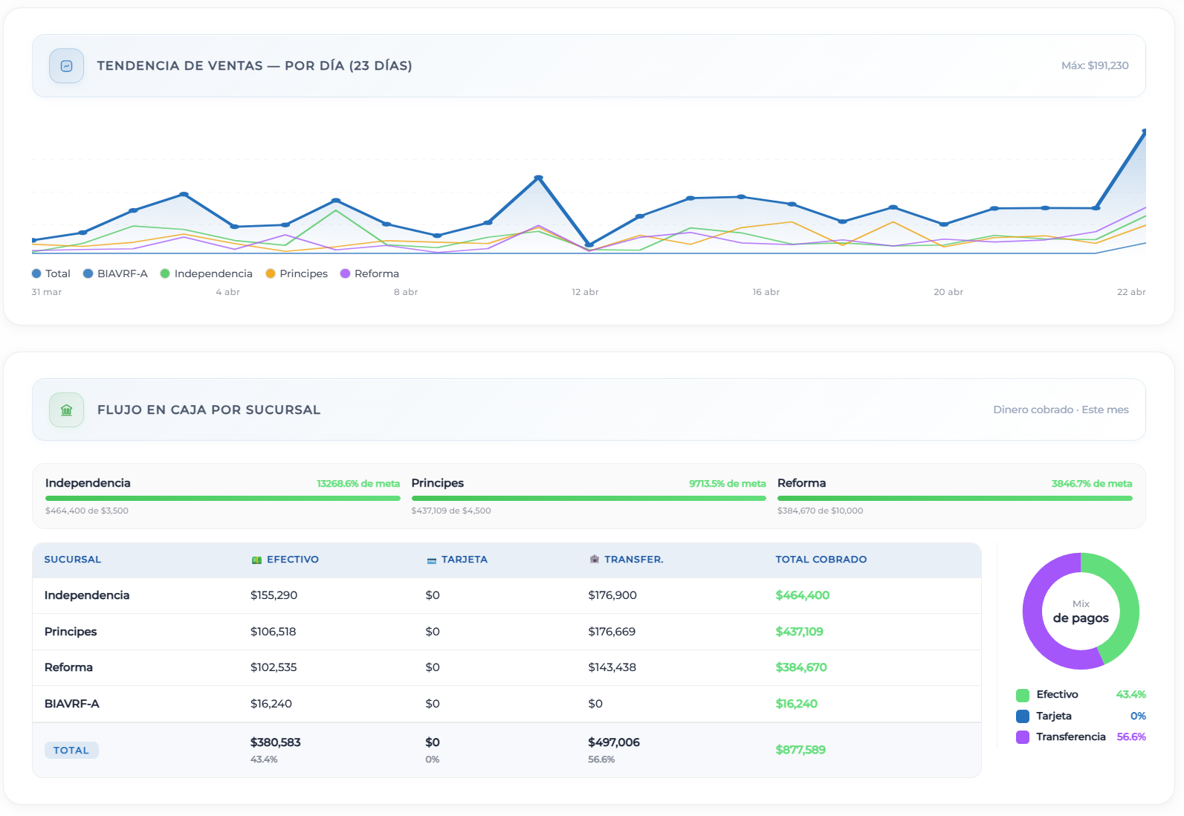Select the Independencia row name in the table
Viewport: 1184px width, 816px height.
point(87,595)
